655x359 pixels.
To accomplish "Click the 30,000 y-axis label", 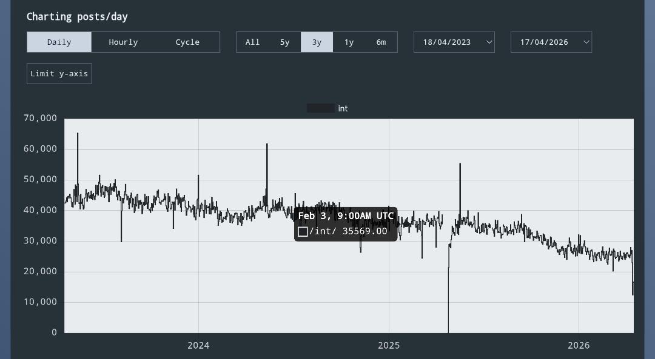I will click(x=40, y=240).
